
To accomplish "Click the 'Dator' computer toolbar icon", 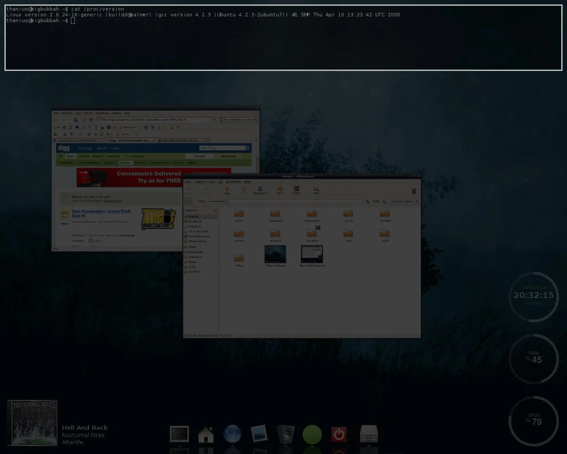I will point(296,190).
